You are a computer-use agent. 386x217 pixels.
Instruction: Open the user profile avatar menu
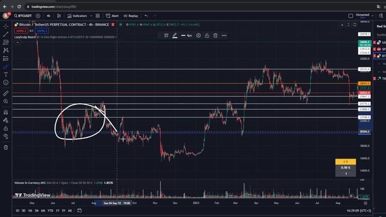[x=6, y=16]
